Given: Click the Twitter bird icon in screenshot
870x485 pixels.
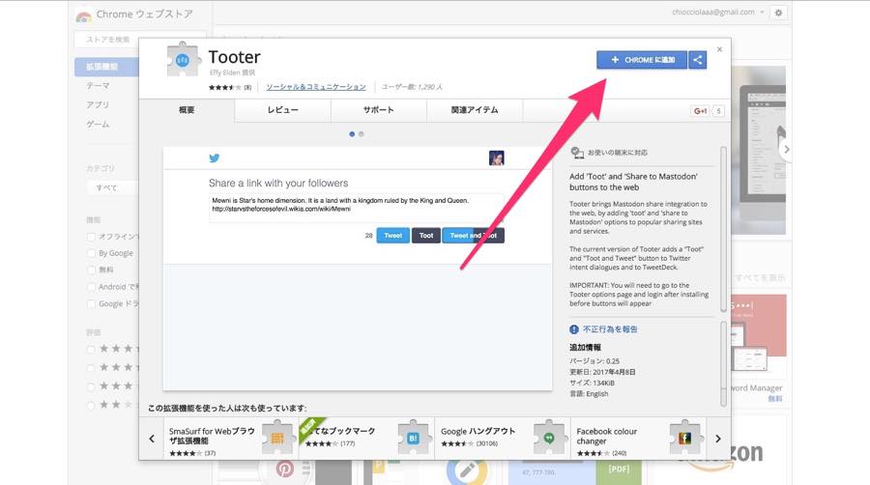Looking at the screenshot, I should click(215, 158).
